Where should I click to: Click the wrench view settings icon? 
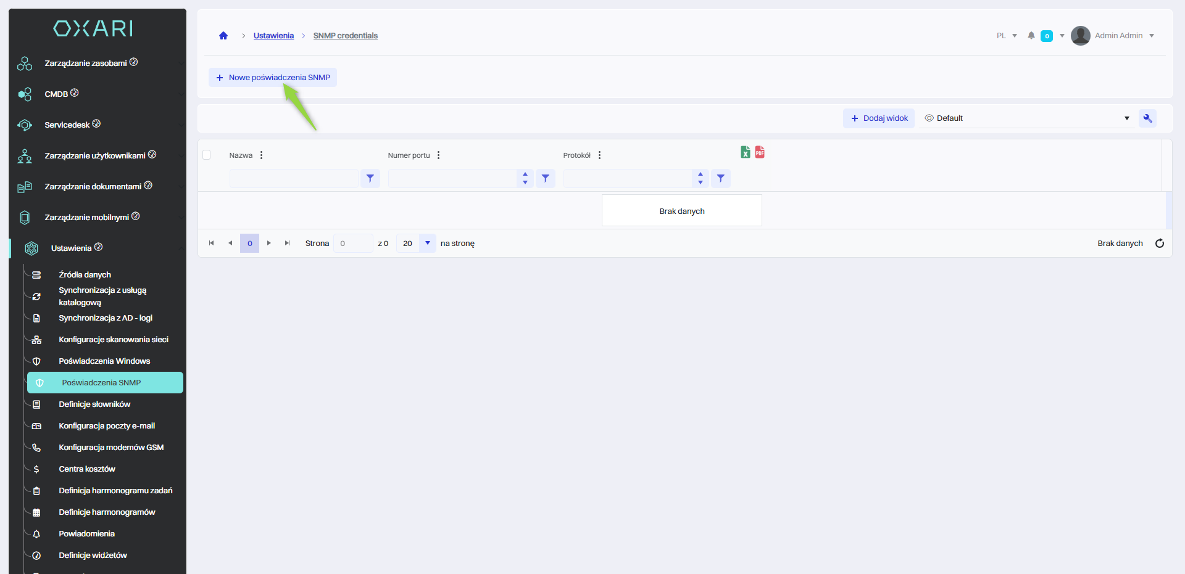point(1147,118)
